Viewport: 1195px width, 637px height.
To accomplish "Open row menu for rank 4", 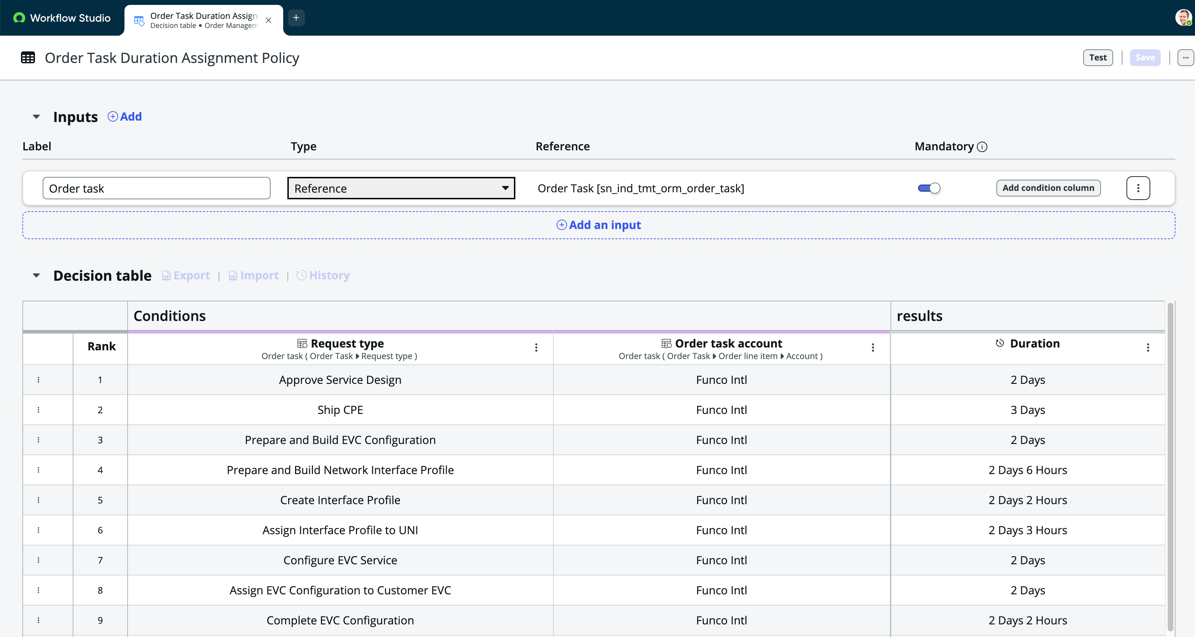I will (38, 470).
